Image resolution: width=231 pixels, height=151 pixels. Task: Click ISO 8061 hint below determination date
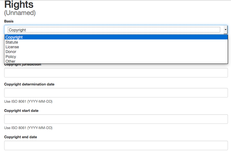(28, 101)
